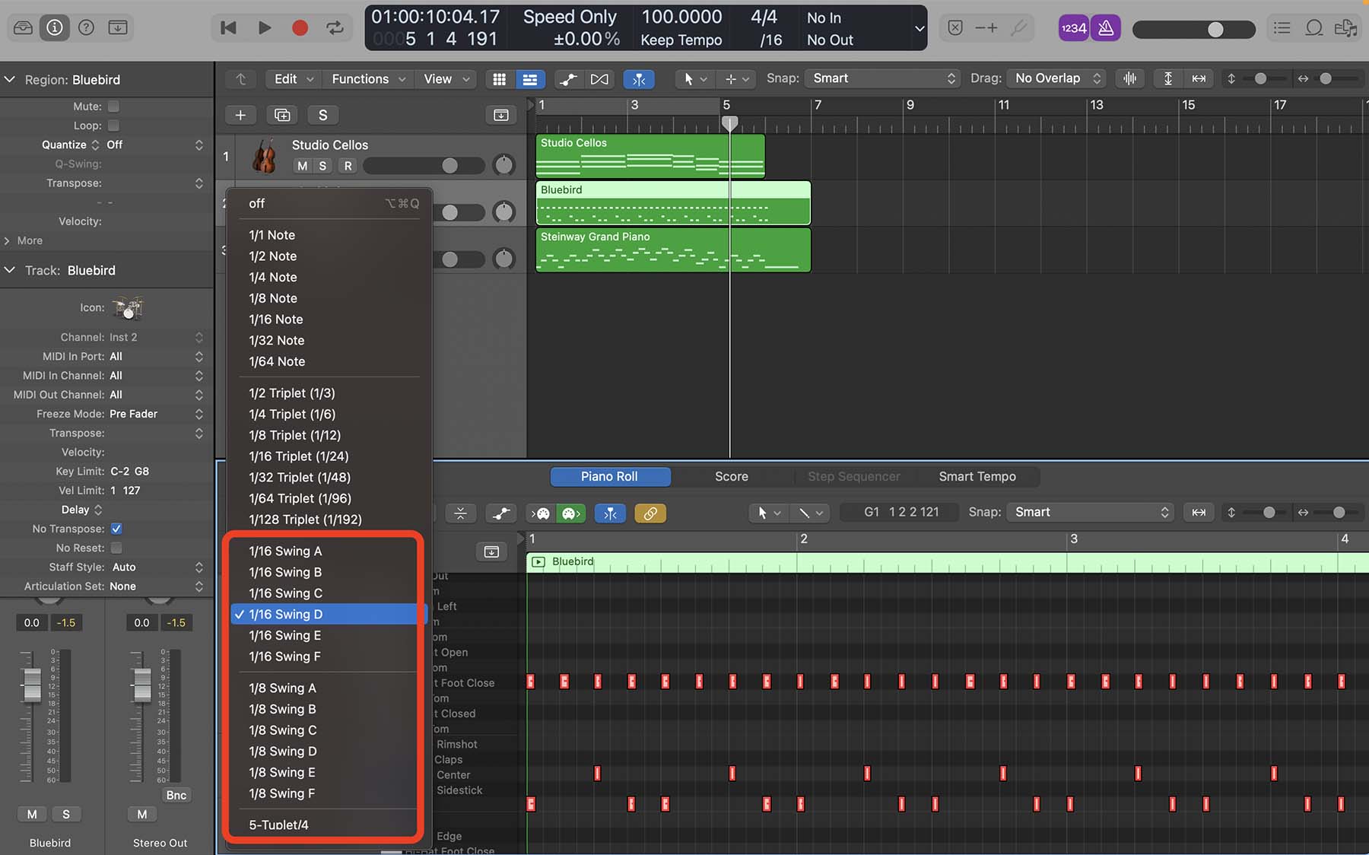Open the List Editors icon
Screen dimensions: 1369x855
(1282, 28)
